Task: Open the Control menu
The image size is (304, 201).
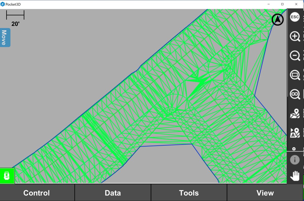Action: tap(37, 193)
